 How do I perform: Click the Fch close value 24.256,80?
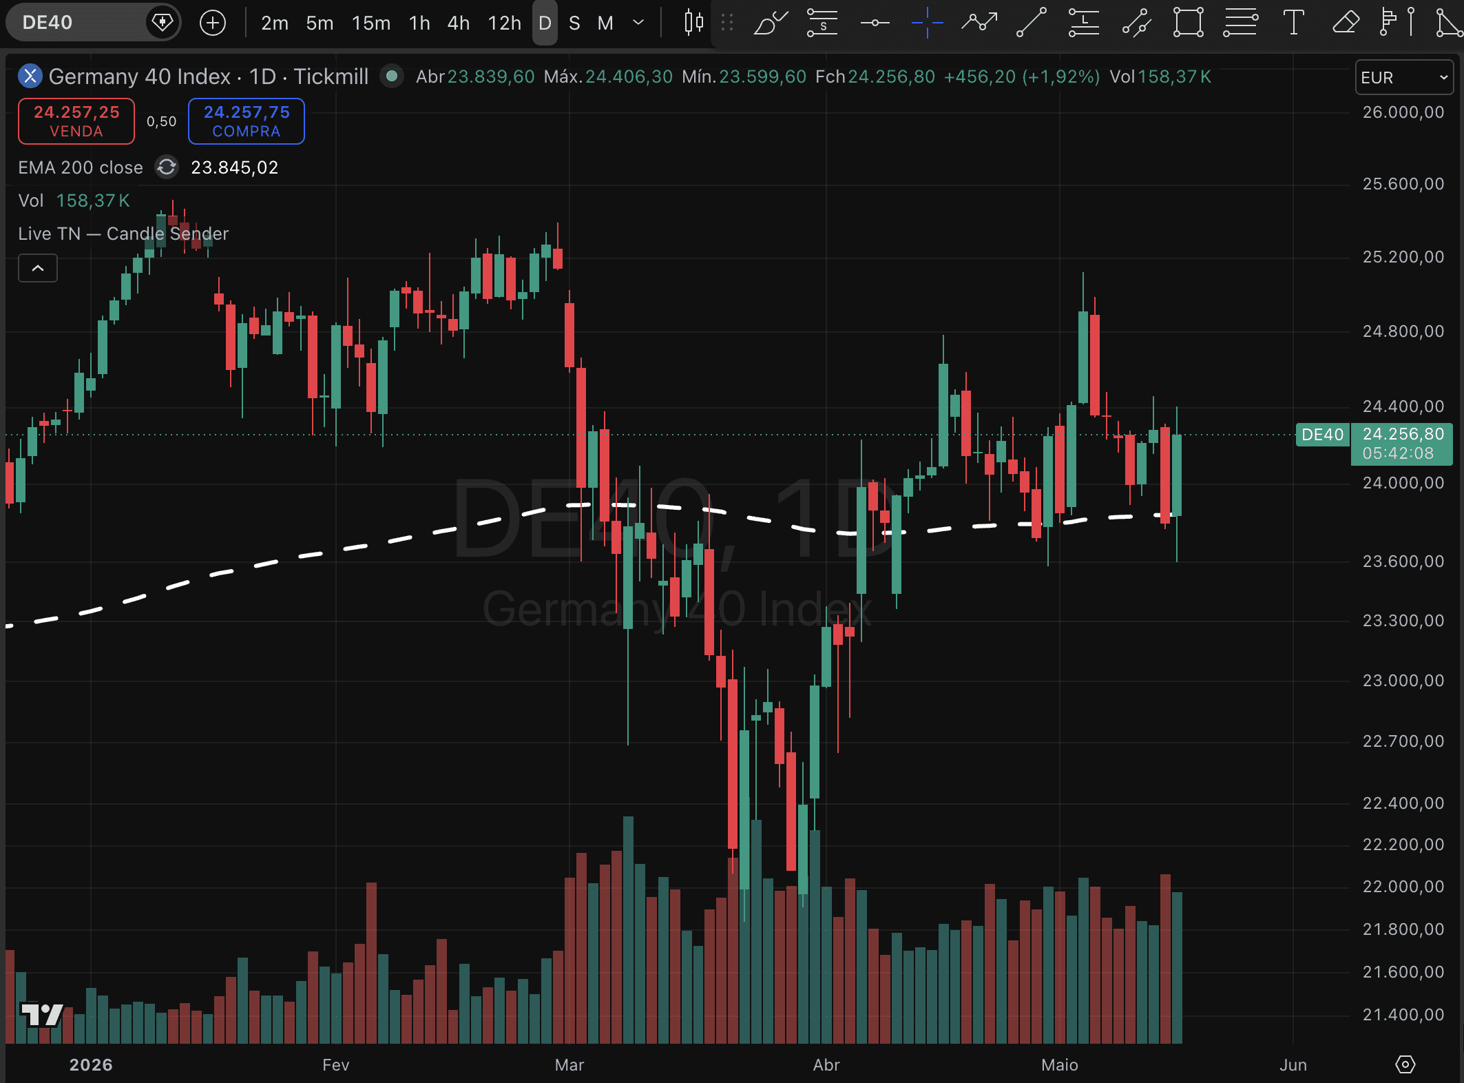pyautogui.click(x=891, y=76)
